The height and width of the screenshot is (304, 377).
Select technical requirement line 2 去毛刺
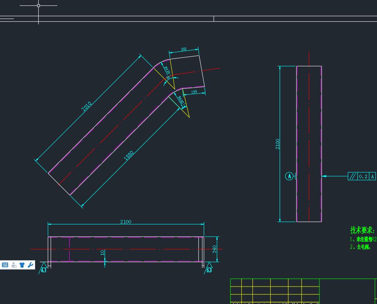point(360,247)
